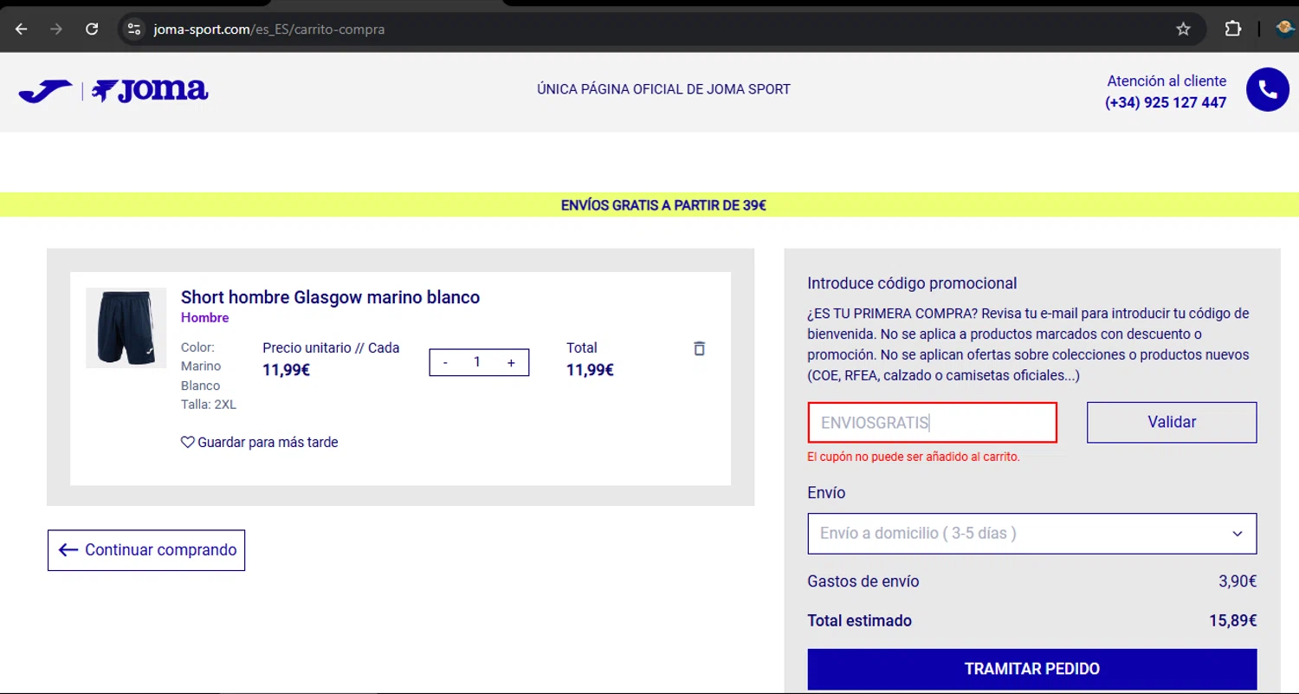Click the Validar button
The width and height of the screenshot is (1299, 694).
(1172, 422)
